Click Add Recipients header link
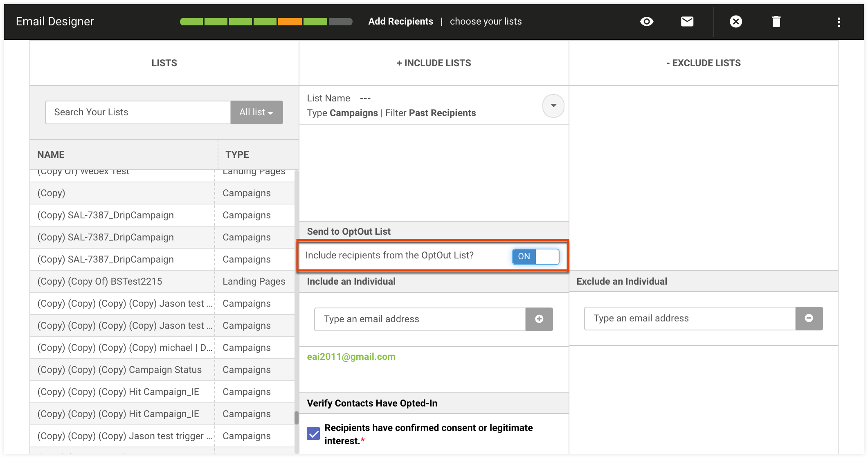This screenshot has height=458, width=868. point(401,21)
